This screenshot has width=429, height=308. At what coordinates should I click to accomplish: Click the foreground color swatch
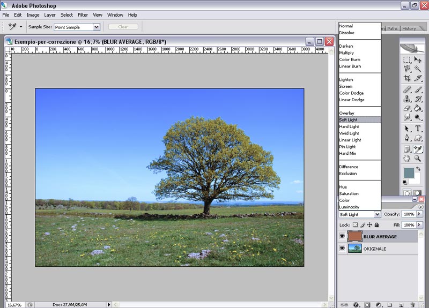tap(408, 172)
